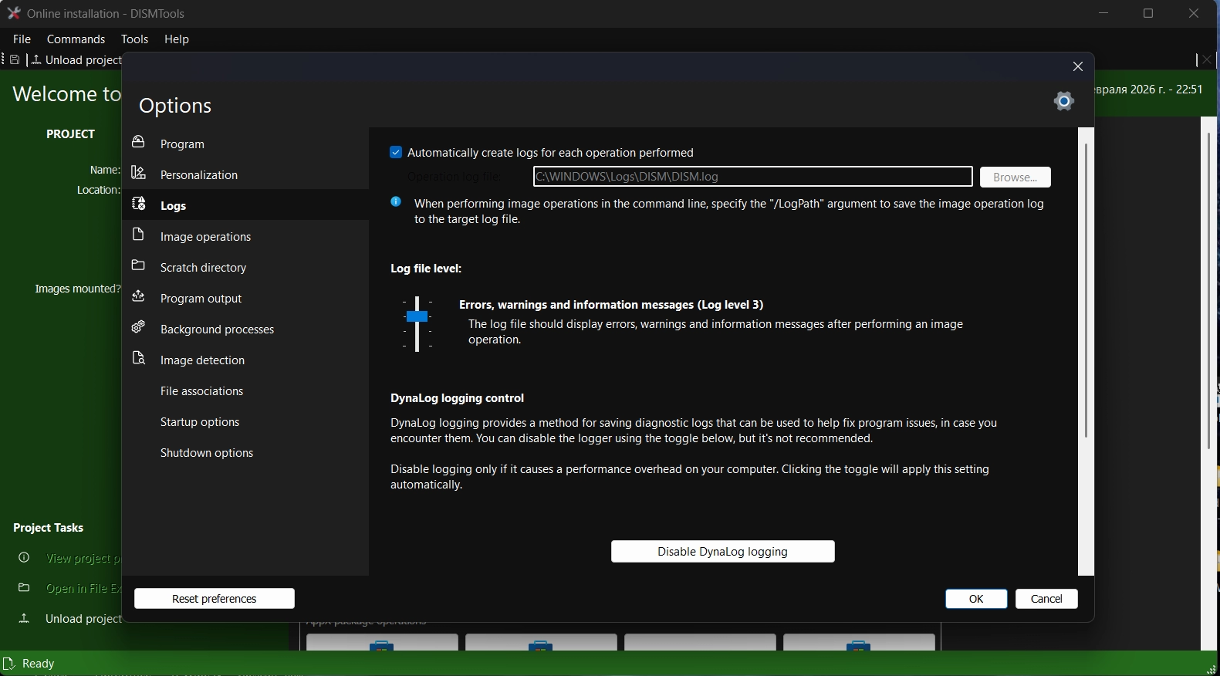Click the eject icon beside Unload project task
The width and height of the screenshot is (1220, 676).
pyautogui.click(x=24, y=618)
